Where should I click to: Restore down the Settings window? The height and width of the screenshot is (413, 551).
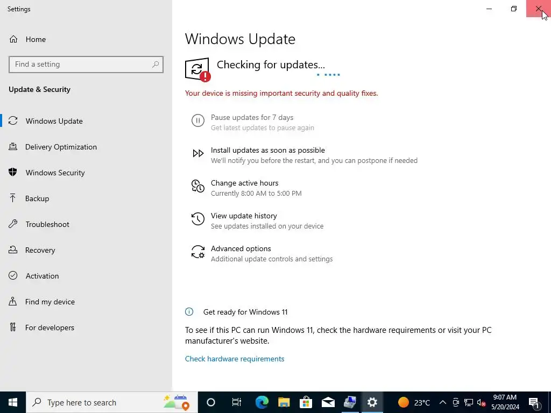coord(514,9)
